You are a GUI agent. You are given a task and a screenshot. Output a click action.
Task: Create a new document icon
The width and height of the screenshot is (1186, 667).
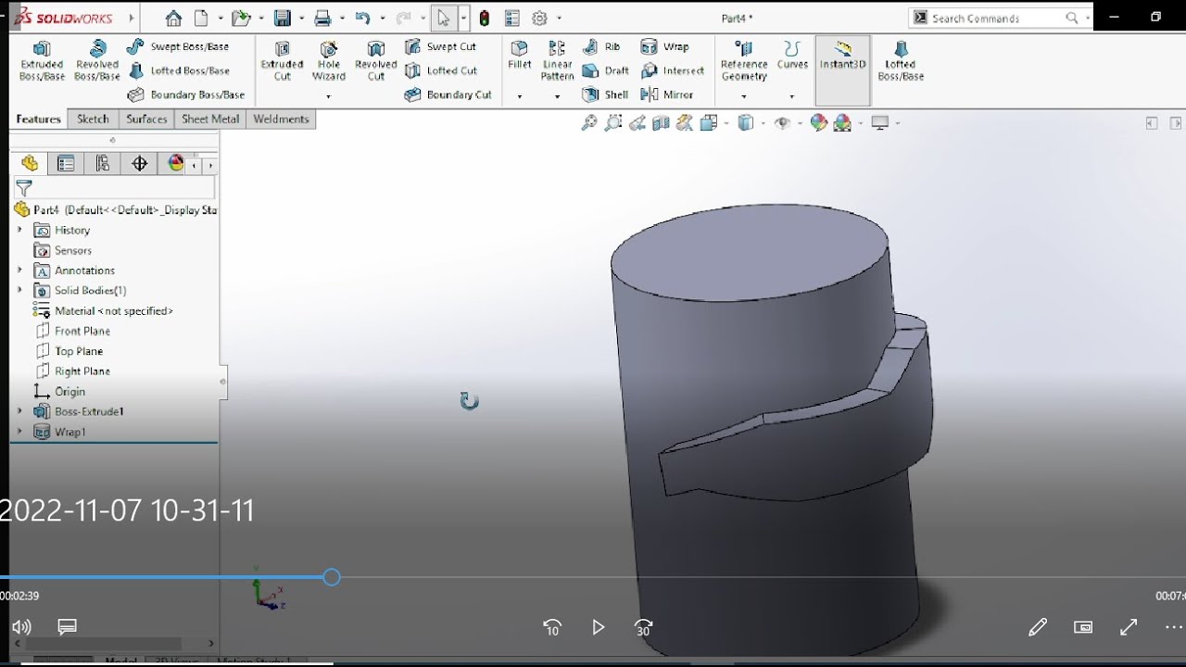(x=201, y=18)
